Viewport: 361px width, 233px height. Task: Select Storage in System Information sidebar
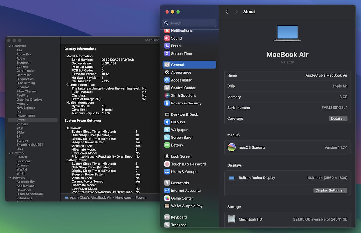pyautogui.click(x=22, y=141)
